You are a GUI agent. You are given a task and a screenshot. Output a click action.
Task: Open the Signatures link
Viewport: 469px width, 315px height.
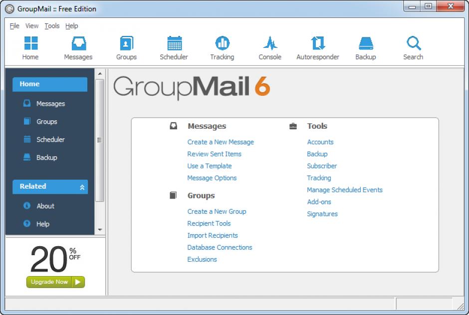pyautogui.click(x=322, y=214)
